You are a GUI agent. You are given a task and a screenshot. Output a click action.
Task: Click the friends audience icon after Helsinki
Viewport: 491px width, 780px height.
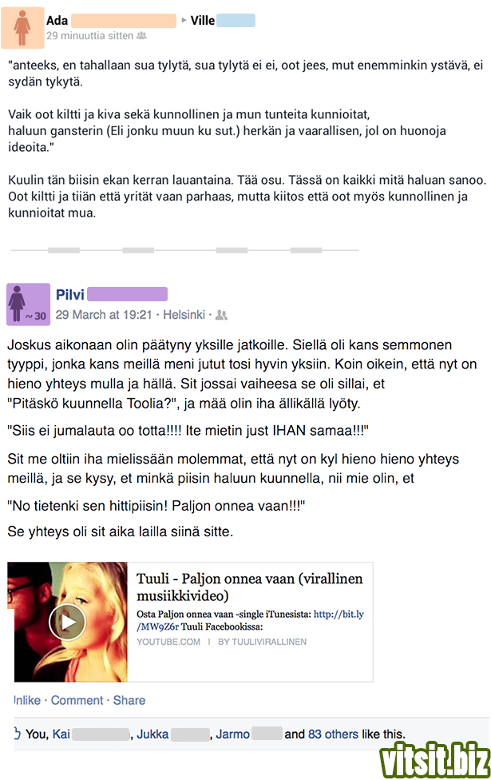click(x=221, y=315)
